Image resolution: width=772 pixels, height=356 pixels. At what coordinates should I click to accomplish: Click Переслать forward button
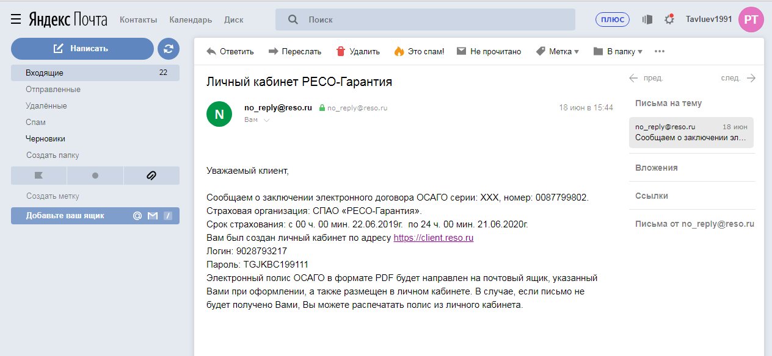click(295, 51)
